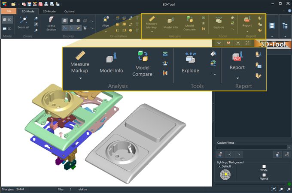The width and height of the screenshot is (292, 193).
Task: Click the zoom-all icon in the status bar
Action: tap(274, 189)
